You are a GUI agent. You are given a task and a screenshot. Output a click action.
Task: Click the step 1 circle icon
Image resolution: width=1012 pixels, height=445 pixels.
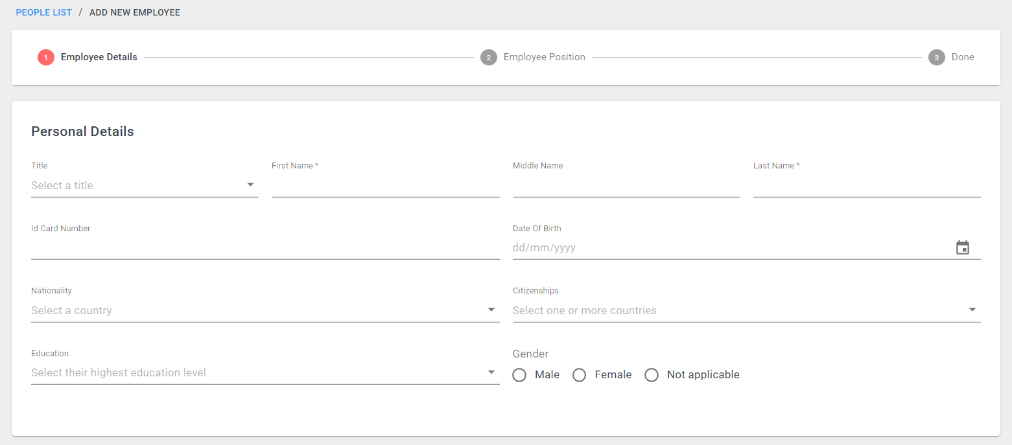pos(46,58)
